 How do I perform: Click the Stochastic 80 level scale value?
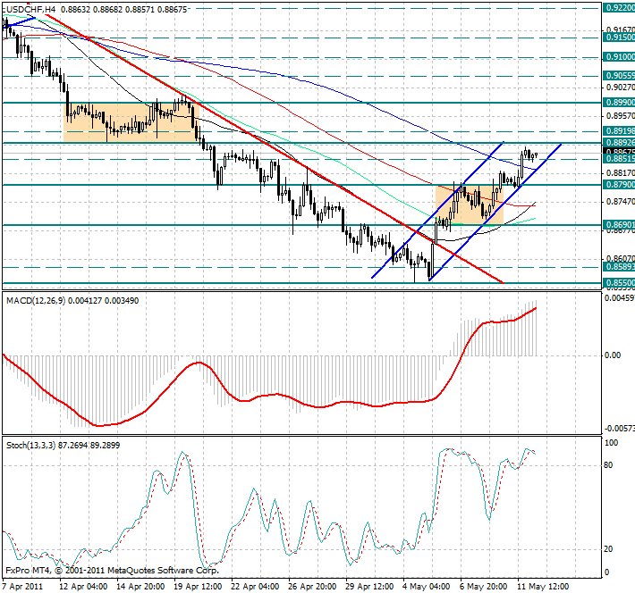coord(608,465)
